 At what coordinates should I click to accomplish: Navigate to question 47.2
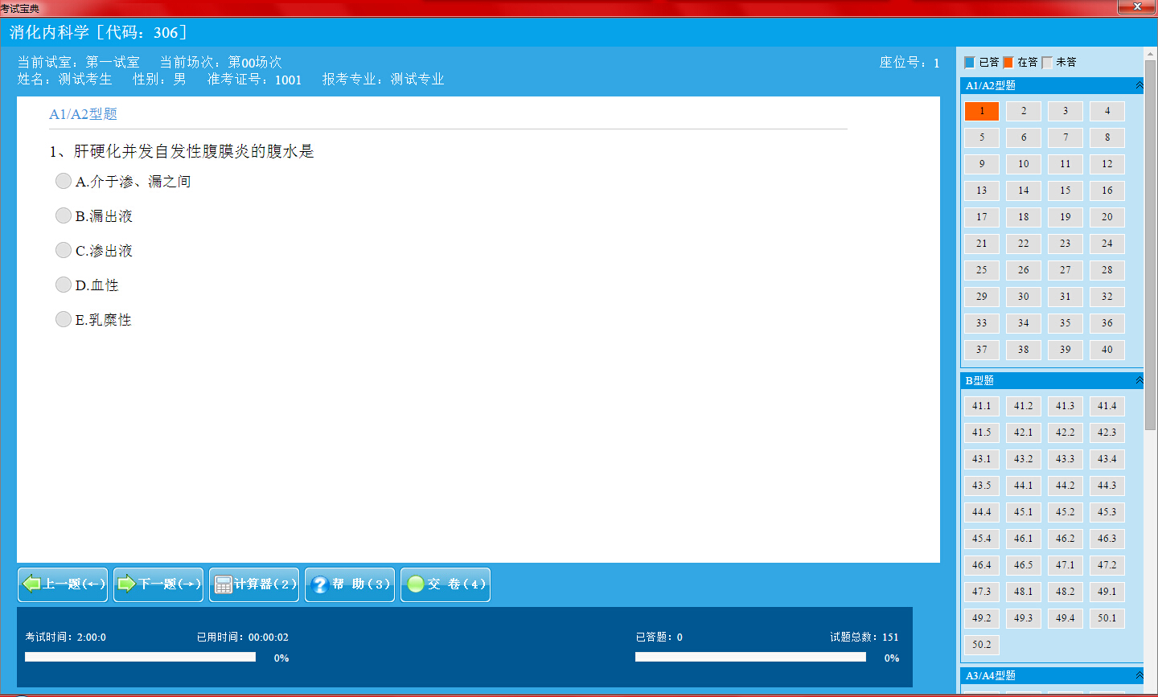point(1107,565)
